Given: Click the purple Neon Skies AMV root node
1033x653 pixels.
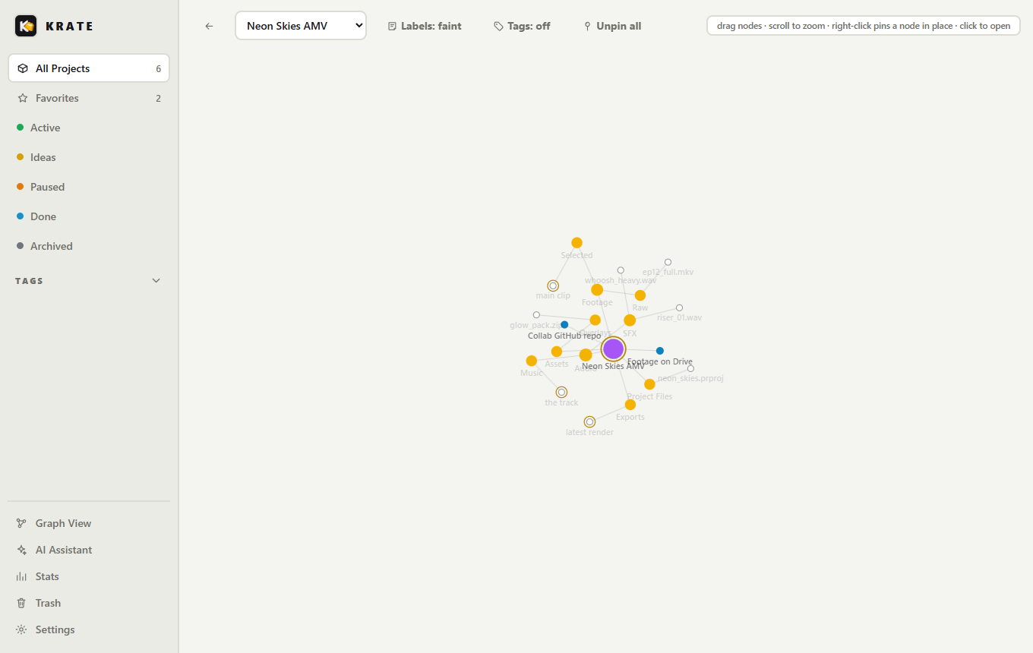Looking at the screenshot, I should (613, 349).
